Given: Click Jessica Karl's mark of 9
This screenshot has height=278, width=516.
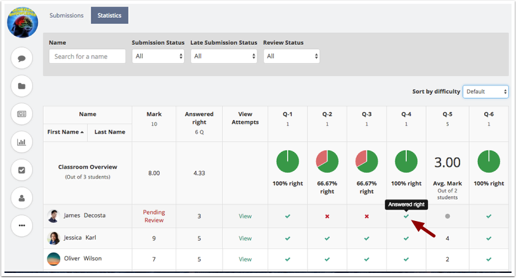Looking at the screenshot, I should pyautogui.click(x=154, y=238).
